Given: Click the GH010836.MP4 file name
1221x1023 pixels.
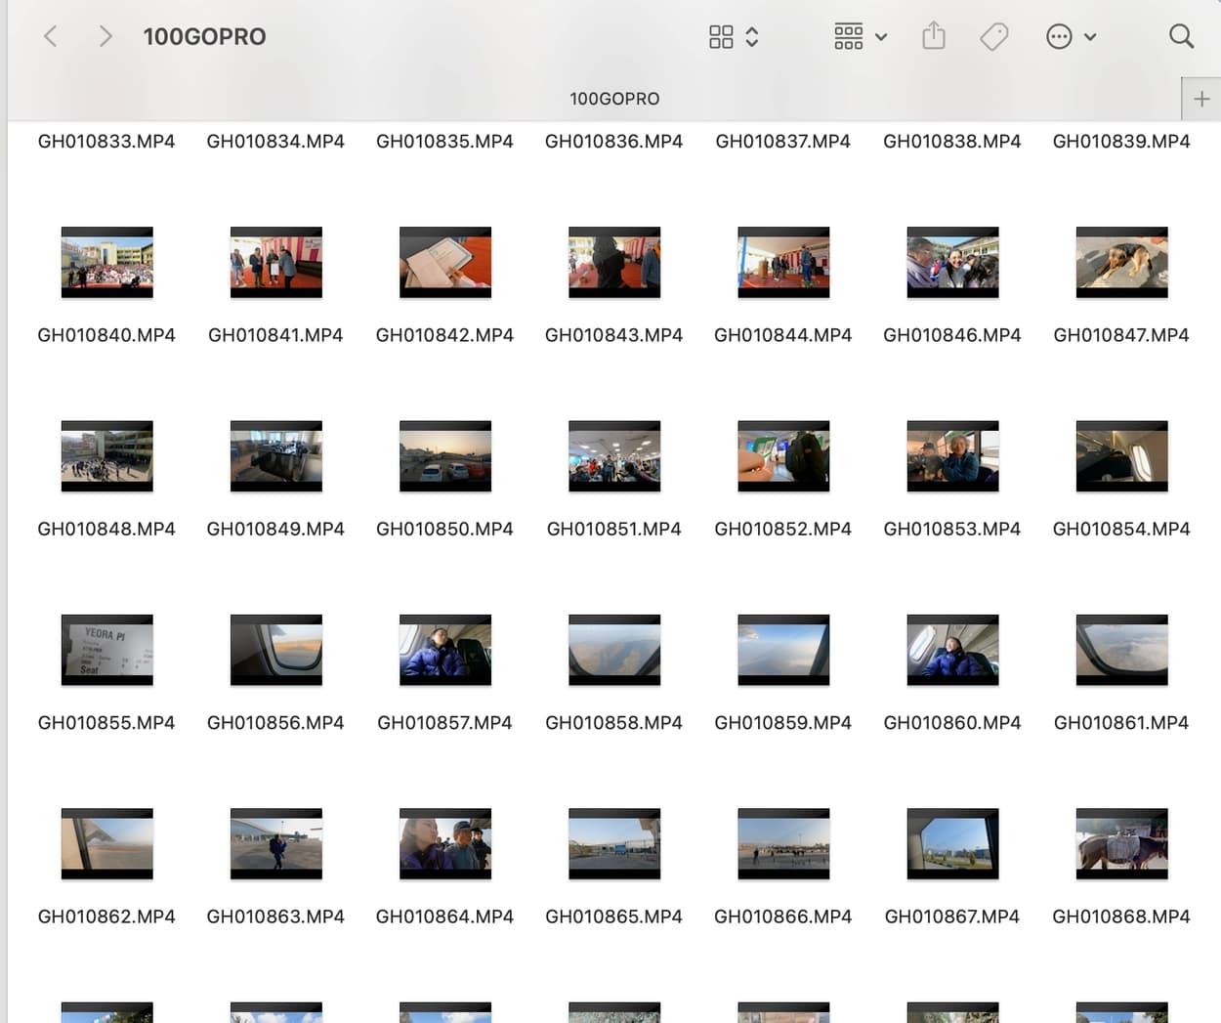Looking at the screenshot, I should tap(613, 142).
